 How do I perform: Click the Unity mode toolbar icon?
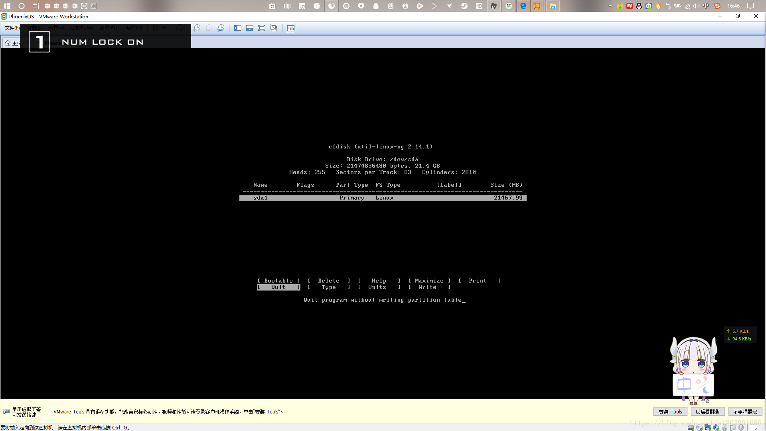tap(274, 28)
